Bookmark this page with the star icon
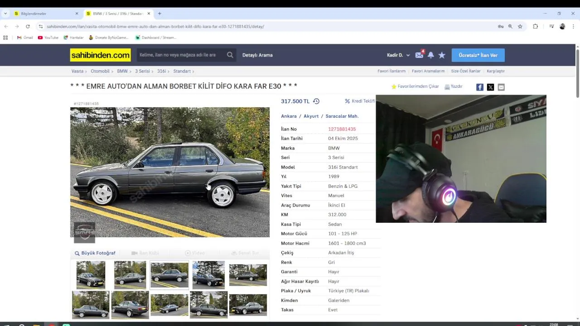The image size is (580, 326). click(520, 26)
